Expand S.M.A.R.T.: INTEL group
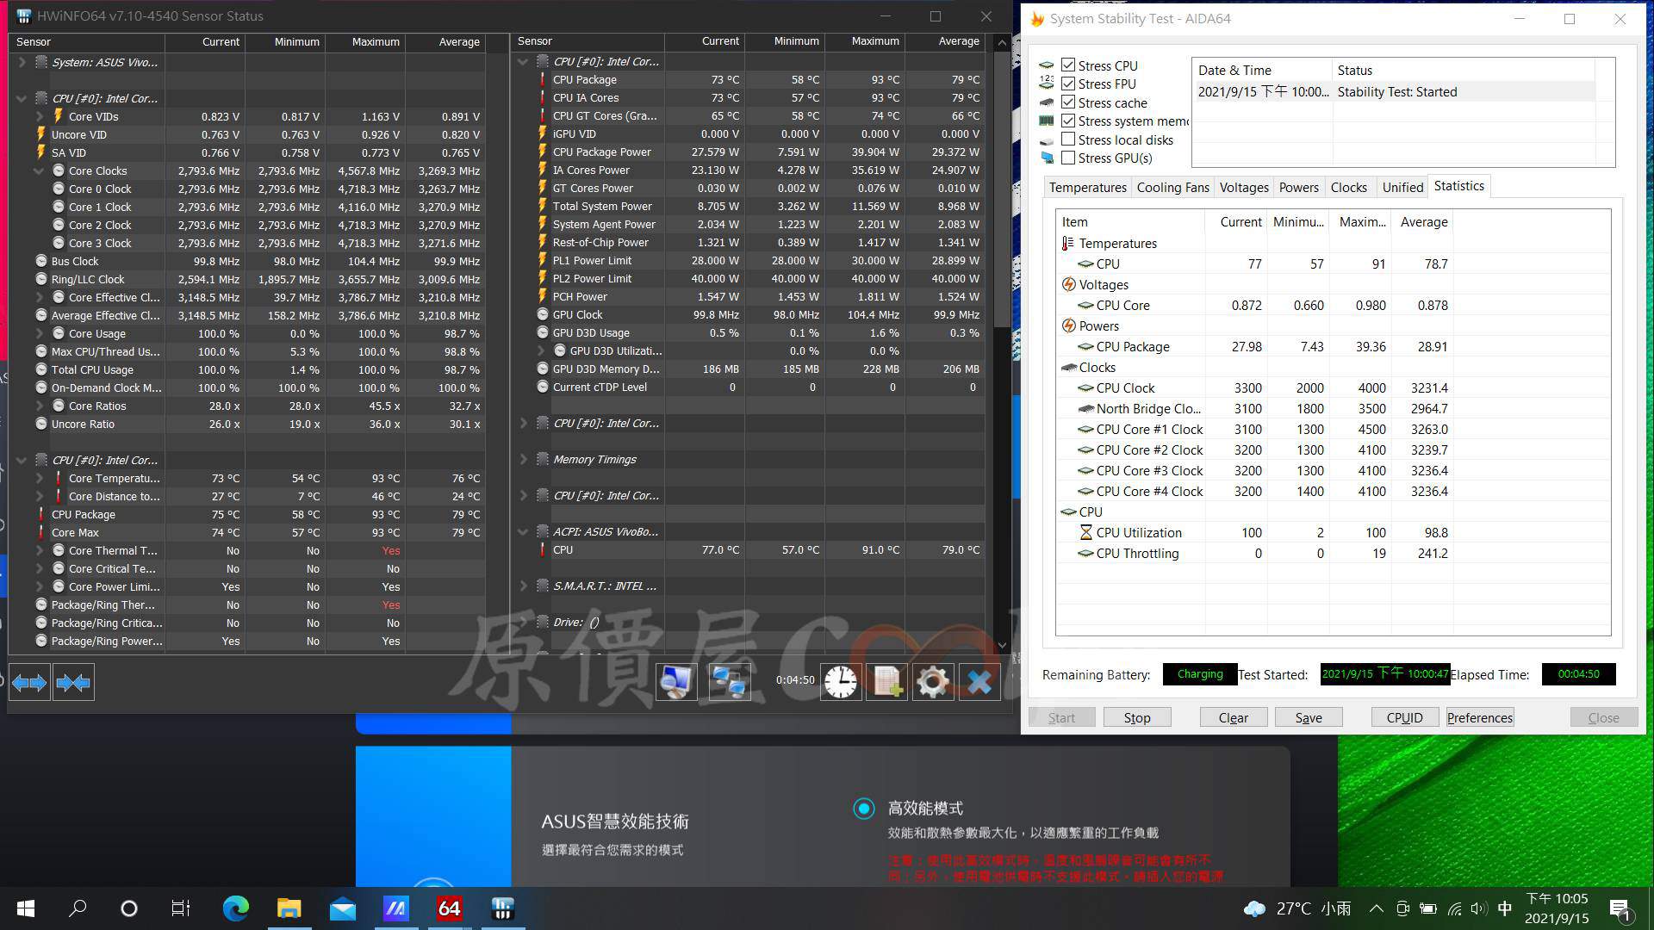 (x=524, y=586)
